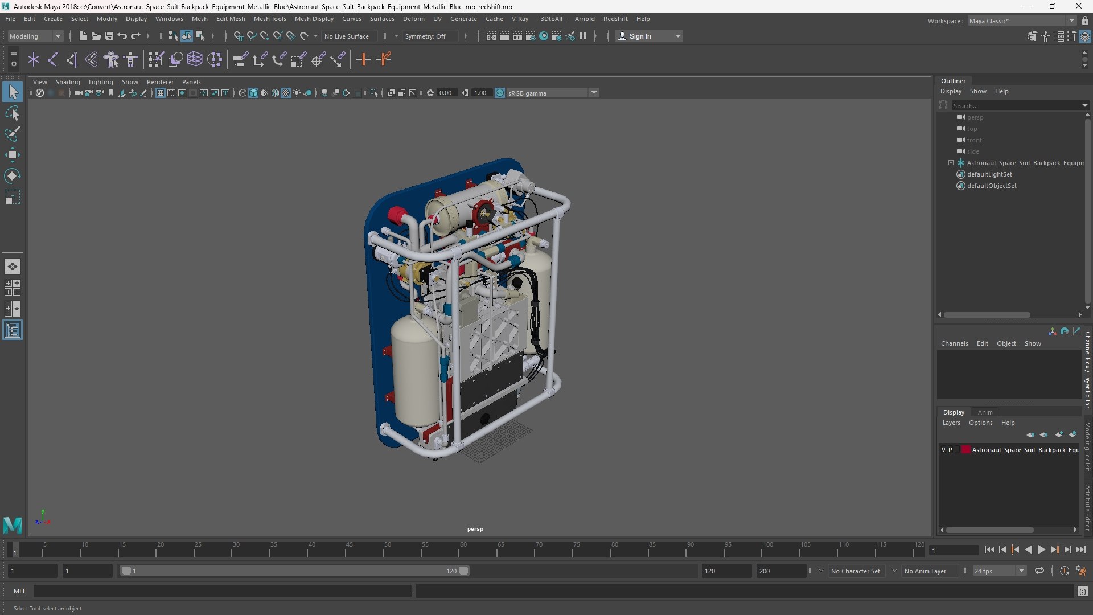1093x615 pixels.
Task: Expand Astronaut_Space_Suit_Backpack node in Outliner
Action: click(x=951, y=163)
